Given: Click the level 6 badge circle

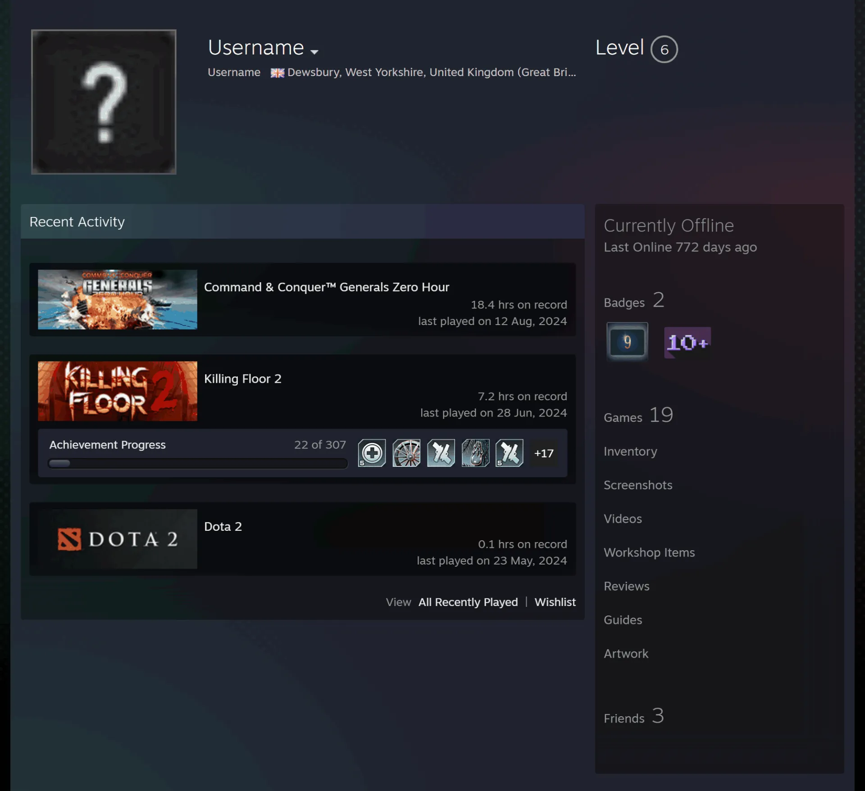Looking at the screenshot, I should [664, 49].
